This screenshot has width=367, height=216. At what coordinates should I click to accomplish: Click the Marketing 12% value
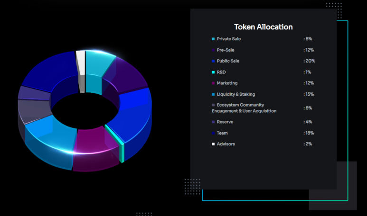pos(309,83)
